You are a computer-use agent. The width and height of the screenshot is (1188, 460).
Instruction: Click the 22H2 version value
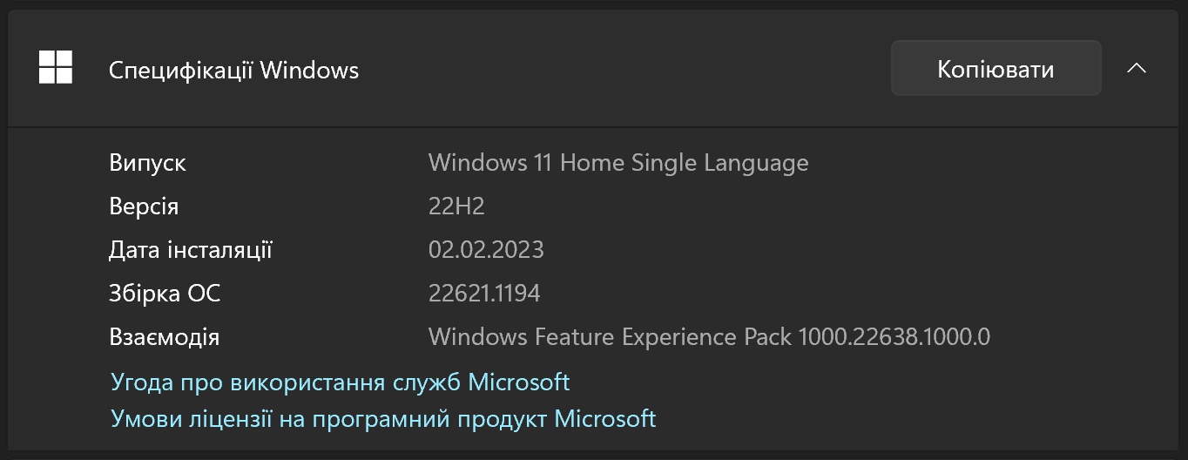click(x=456, y=206)
